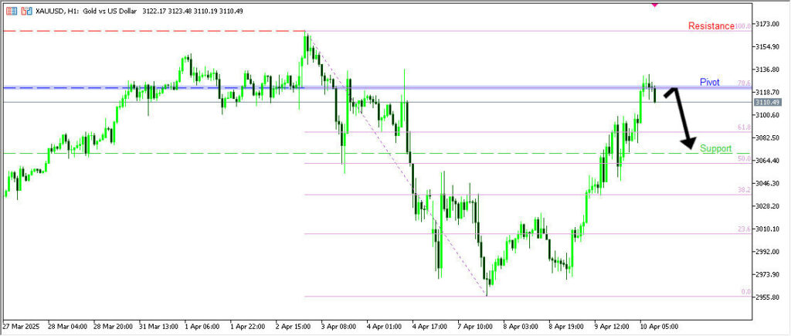Image resolution: width=791 pixels, height=336 pixels.
Task: Click the current price tag 3110.49
Action: 767,102
